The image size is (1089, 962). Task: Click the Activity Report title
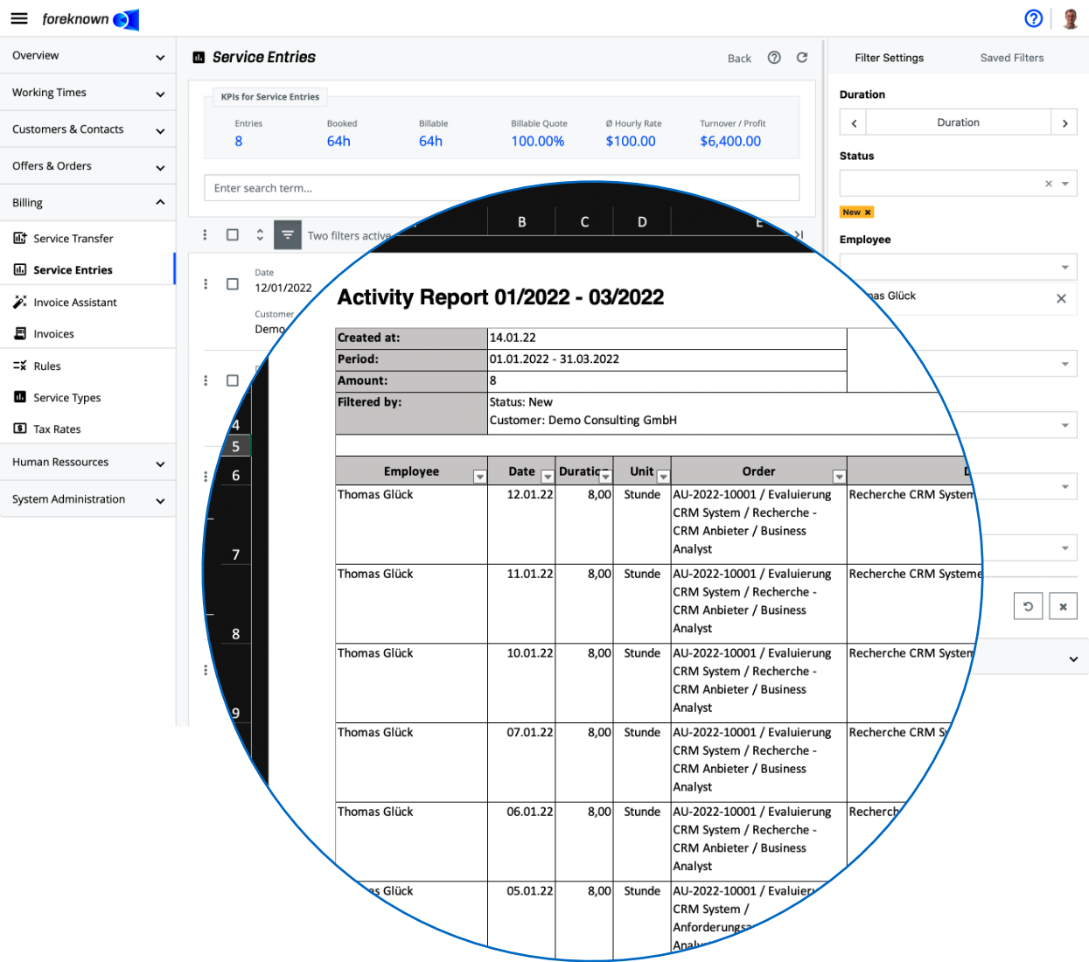(500, 297)
